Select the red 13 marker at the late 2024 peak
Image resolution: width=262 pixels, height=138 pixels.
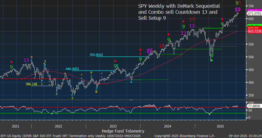click(192, 19)
